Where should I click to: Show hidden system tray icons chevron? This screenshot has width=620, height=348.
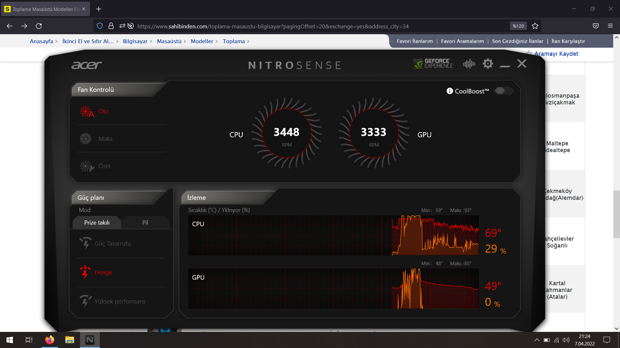point(537,340)
